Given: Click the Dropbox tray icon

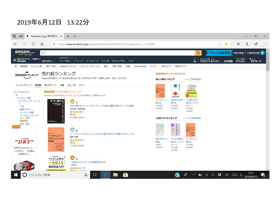Looking at the screenshot, I should point(219,175).
